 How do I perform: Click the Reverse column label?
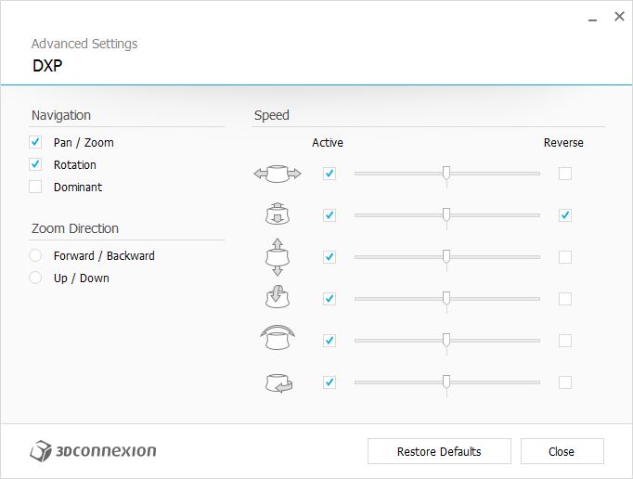[563, 143]
